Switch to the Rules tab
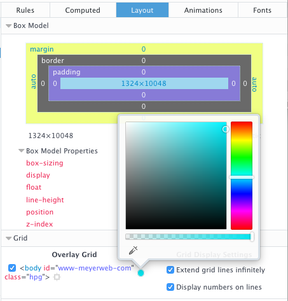The width and height of the screenshot is (288, 301). coord(25,10)
